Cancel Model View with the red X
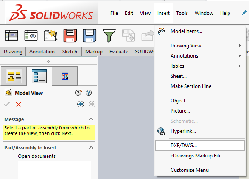The height and width of the screenshot is (179, 249). [18, 104]
